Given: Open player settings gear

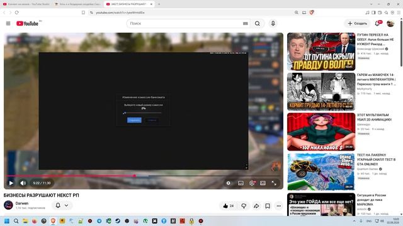Looking at the screenshot, I should [x=252, y=183].
